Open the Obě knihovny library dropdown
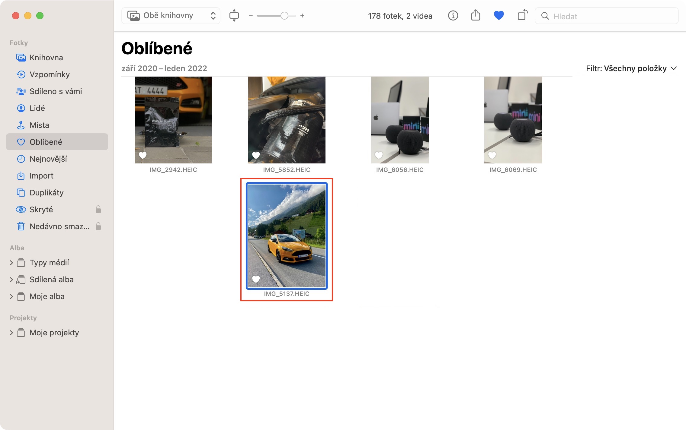This screenshot has height=430, width=686. tap(171, 16)
